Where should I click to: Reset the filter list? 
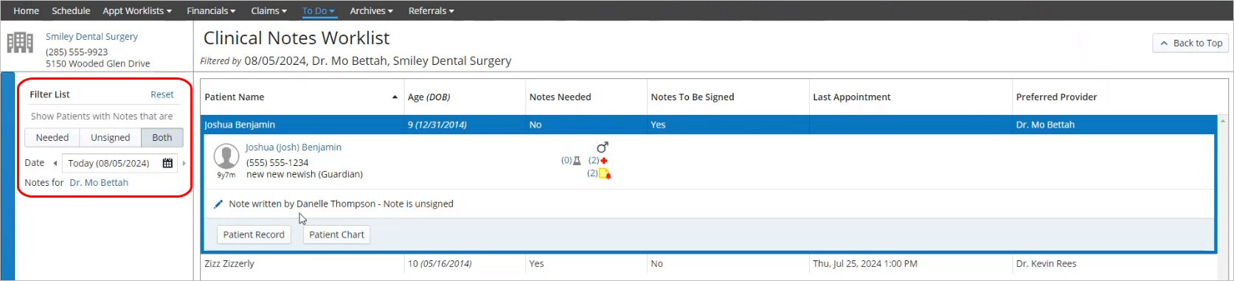[162, 94]
